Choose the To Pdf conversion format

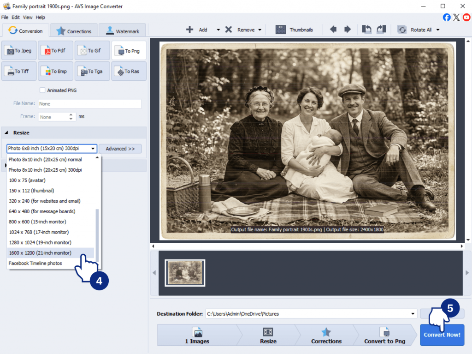tap(56, 51)
